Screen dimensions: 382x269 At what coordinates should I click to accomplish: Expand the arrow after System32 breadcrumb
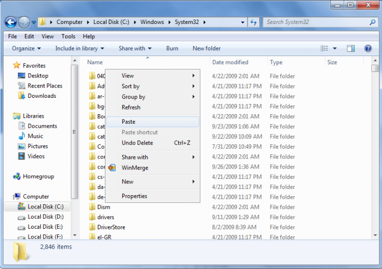[x=204, y=22]
